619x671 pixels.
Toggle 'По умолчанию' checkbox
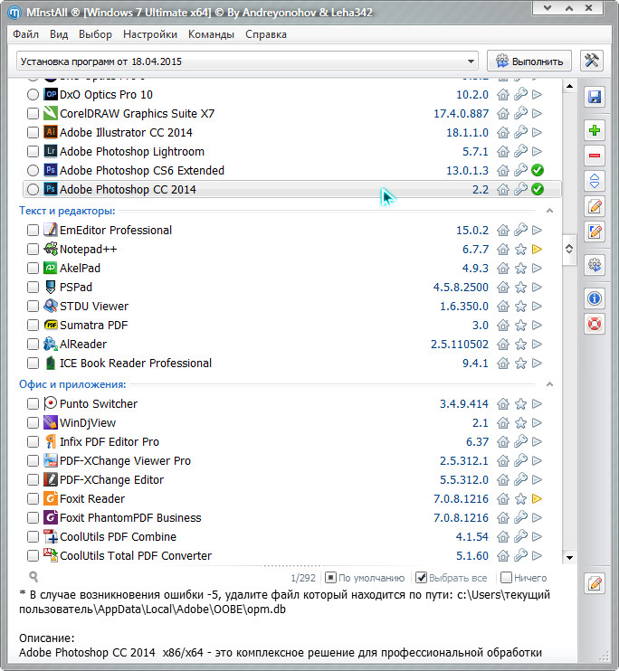click(x=330, y=578)
